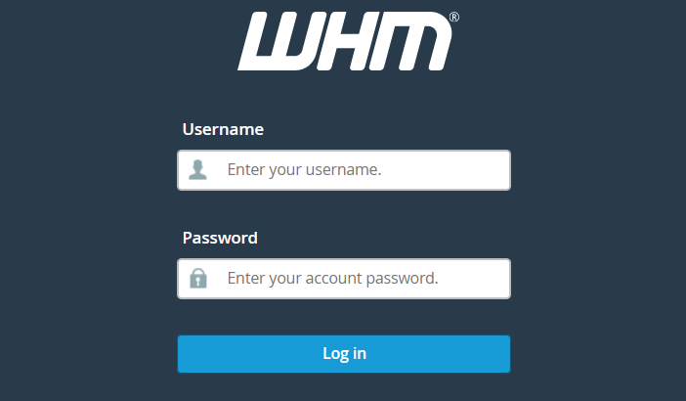Focus the 'Enter your account password.' placeholder text
Viewport: 686px width, 401px height.
coord(333,279)
